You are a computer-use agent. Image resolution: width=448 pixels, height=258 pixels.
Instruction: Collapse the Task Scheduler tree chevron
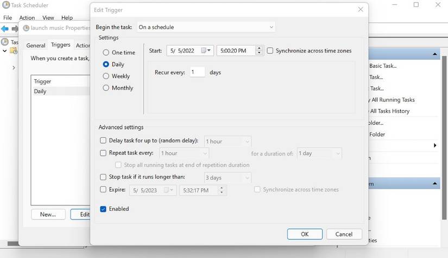click(5, 51)
